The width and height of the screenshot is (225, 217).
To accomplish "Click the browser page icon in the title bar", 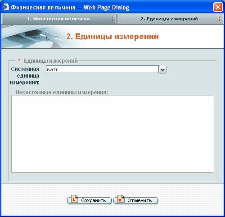I will point(6,7).
